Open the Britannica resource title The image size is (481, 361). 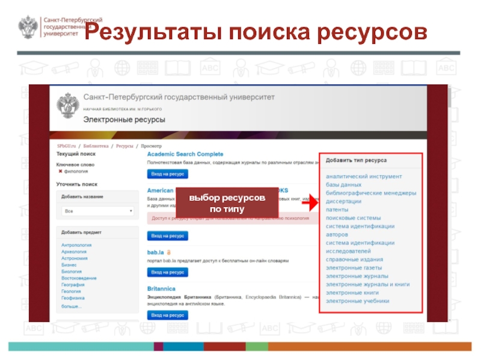coord(161,289)
